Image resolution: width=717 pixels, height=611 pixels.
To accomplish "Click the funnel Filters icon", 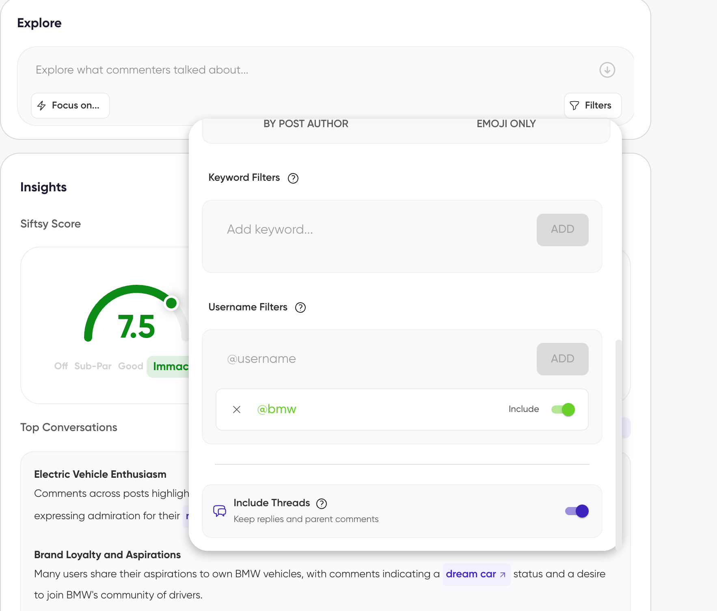I will 574,106.
